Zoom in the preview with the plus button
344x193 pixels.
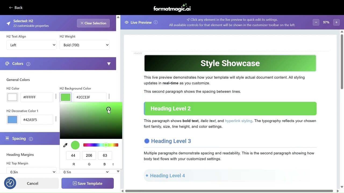[x=336, y=23]
